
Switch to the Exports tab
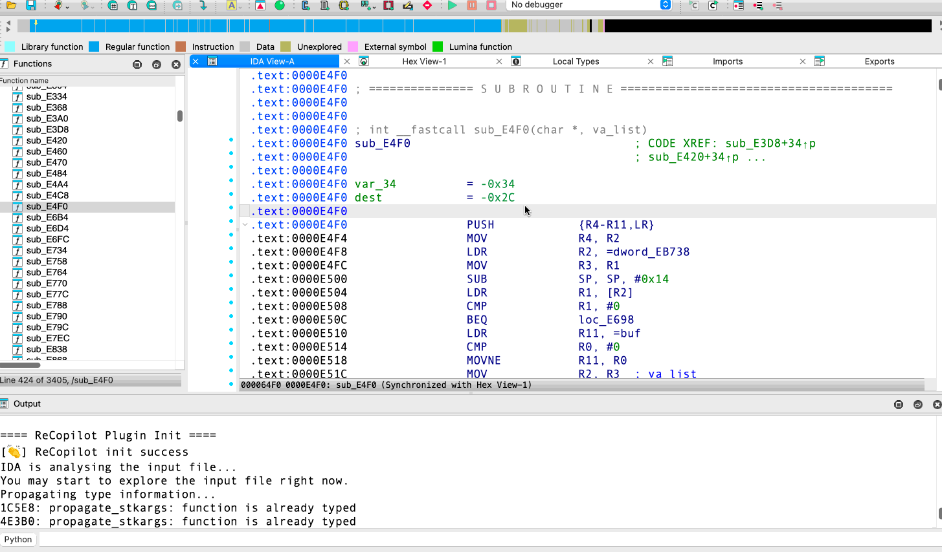click(879, 61)
